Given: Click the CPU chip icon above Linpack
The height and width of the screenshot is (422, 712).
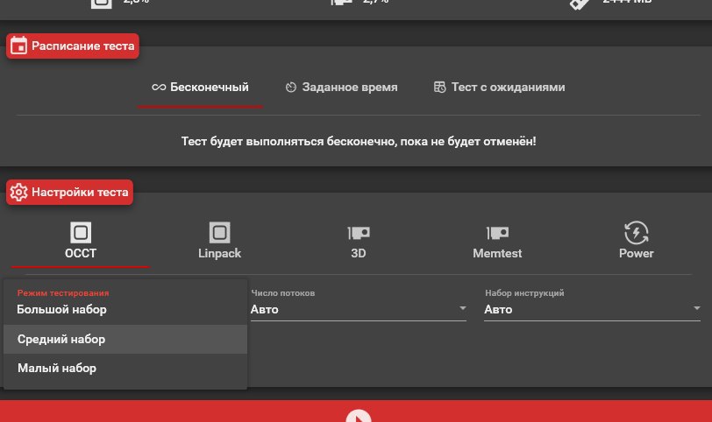Looking at the screenshot, I should (x=220, y=233).
